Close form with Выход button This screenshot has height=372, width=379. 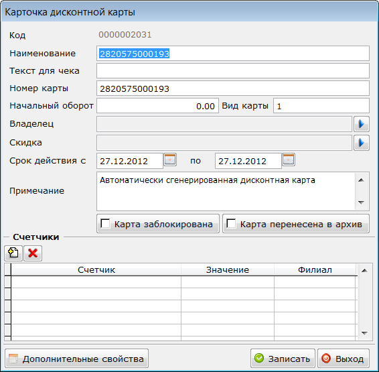point(344,359)
